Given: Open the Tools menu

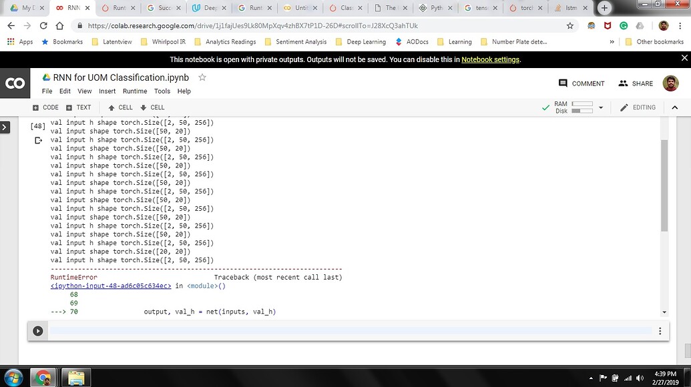Looking at the screenshot, I should point(162,91).
